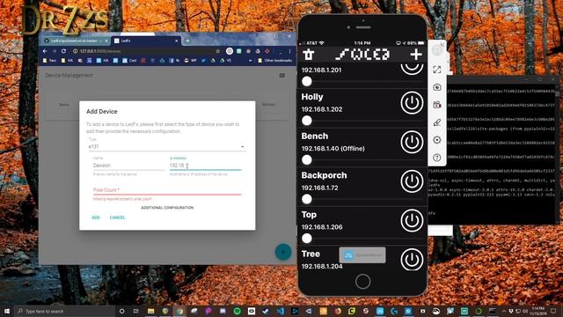Select the Tree device name

(311, 254)
